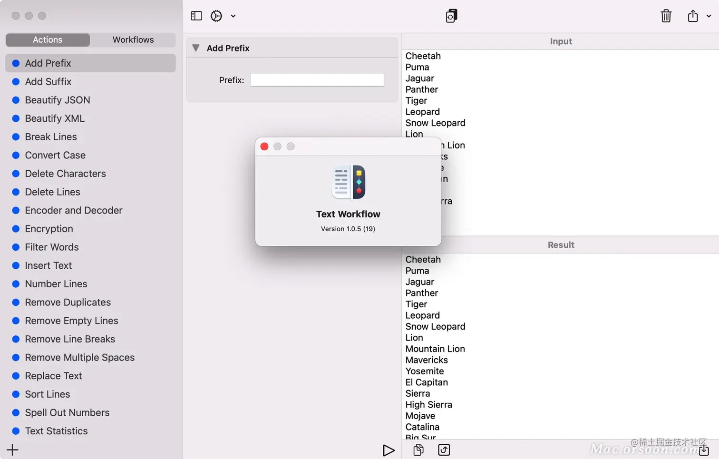This screenshot has width=719, height=459.
Task: Close the Text Workflow about dialog
Action: pos(264,146)
